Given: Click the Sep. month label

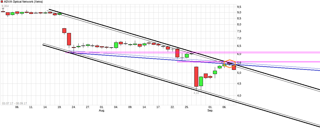Looking at the screenshot, I should (210, 110).
